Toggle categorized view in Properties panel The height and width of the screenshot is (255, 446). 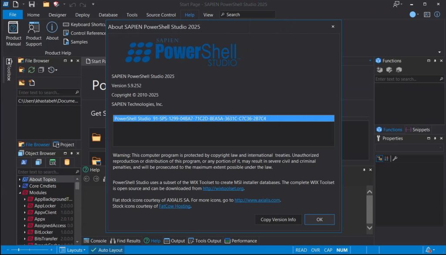[379, 158]
